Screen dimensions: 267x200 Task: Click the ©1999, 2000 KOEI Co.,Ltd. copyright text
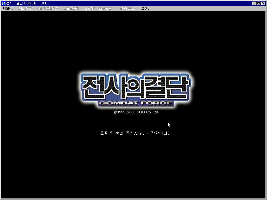pyautogui.click(x=136, y=112)
